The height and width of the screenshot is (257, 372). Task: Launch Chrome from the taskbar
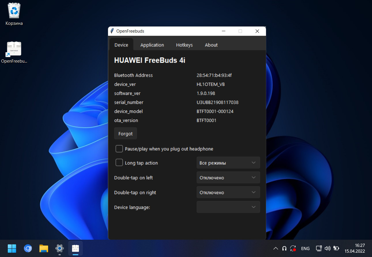point(28,248)
